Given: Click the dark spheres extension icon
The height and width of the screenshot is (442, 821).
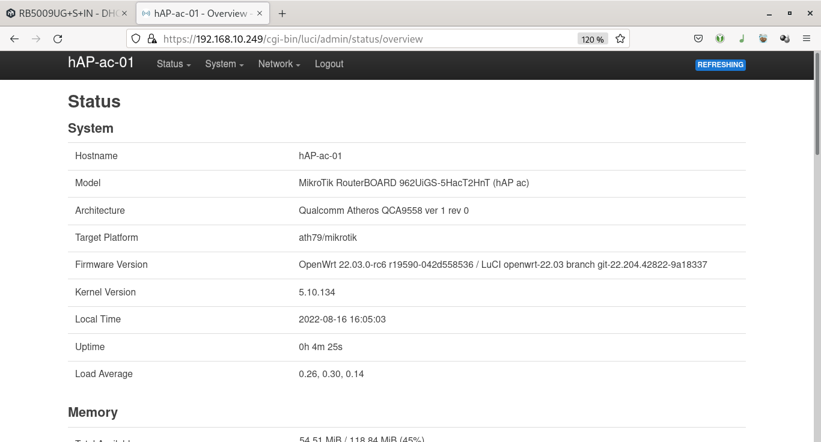Looking at the screenshot, I should click(785, 39).
